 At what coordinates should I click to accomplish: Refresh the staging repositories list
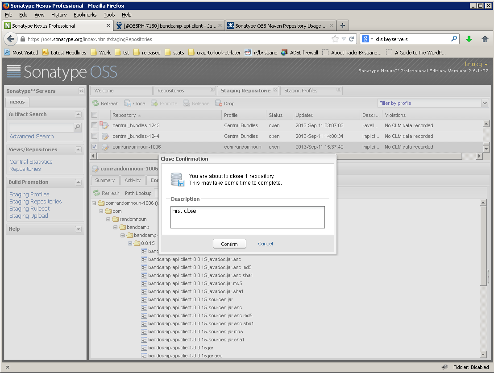point(105,104)
